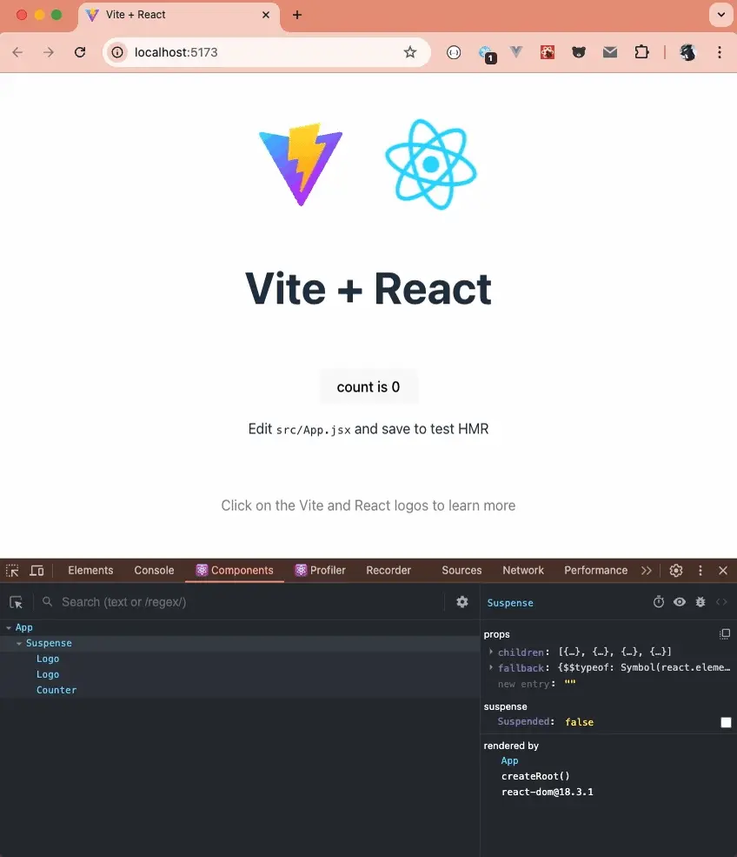
Task: Expand the children prop
Action: (491, 652)
